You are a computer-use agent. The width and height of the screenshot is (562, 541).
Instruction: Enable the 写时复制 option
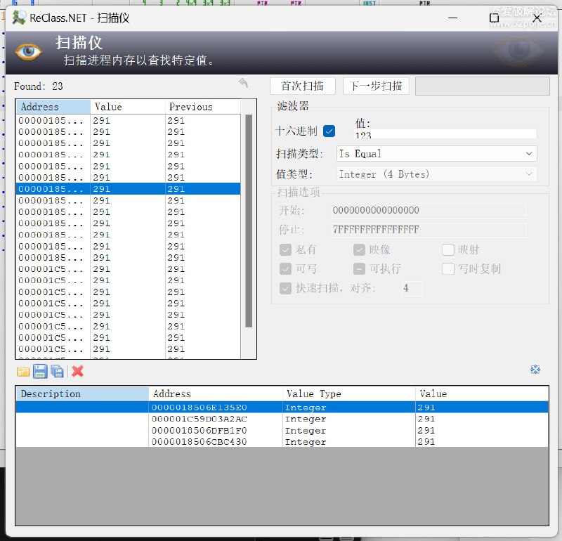(x=448, y=268)
